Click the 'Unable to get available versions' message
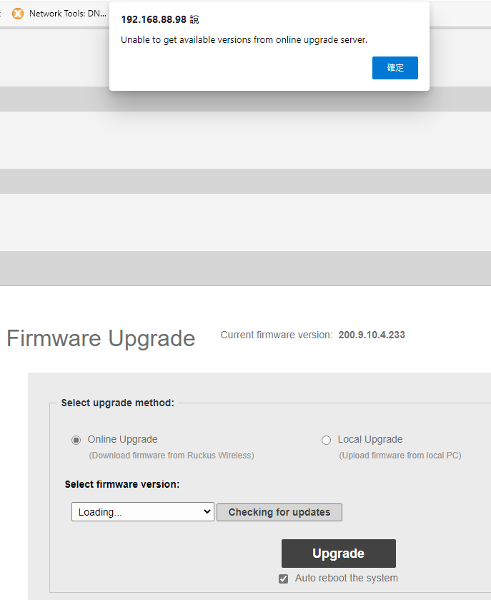 coord(244,40)
